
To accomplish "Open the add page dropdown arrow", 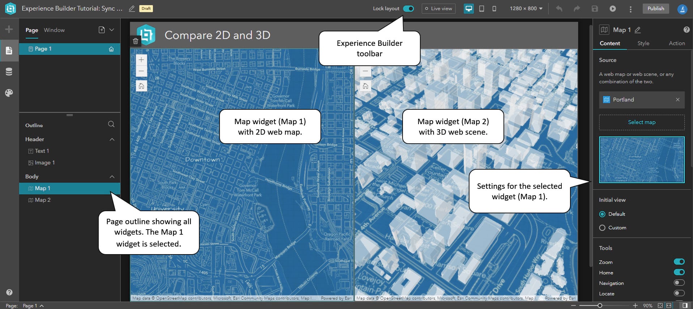I will click(112, 30).
